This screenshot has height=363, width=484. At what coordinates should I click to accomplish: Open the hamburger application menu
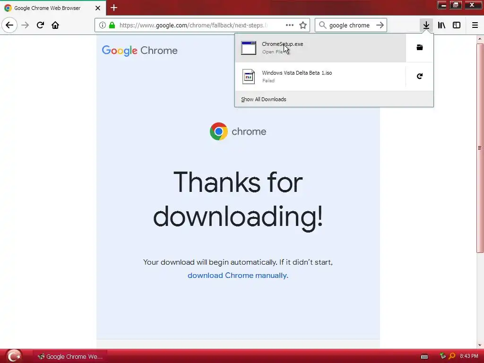point(475,25)
